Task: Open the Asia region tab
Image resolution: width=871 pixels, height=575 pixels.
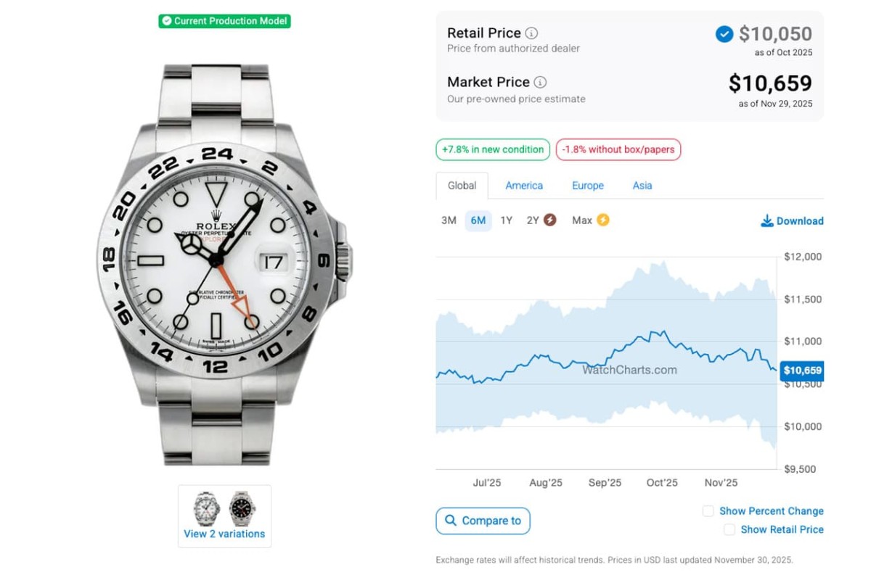Action: [642, 186]
